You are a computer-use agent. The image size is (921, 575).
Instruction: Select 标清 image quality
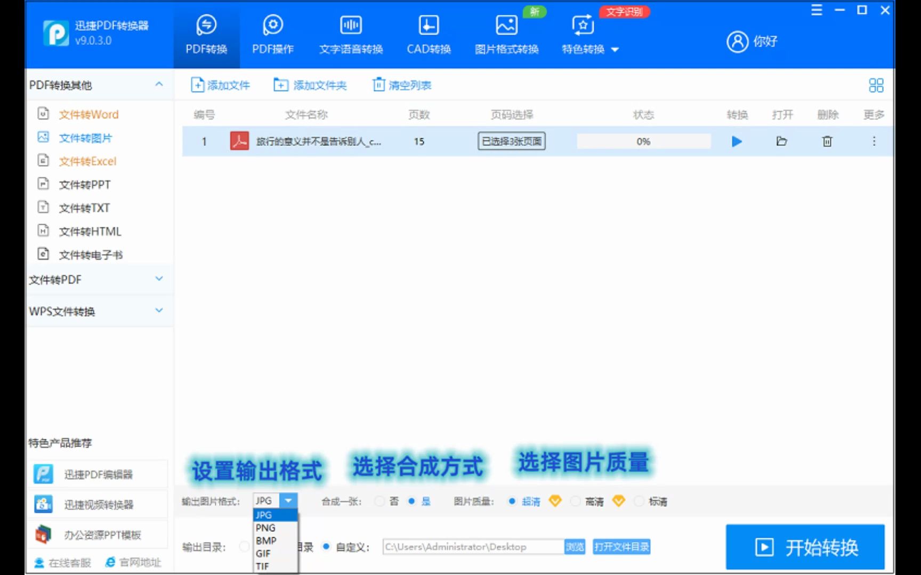tap(639, 501)
